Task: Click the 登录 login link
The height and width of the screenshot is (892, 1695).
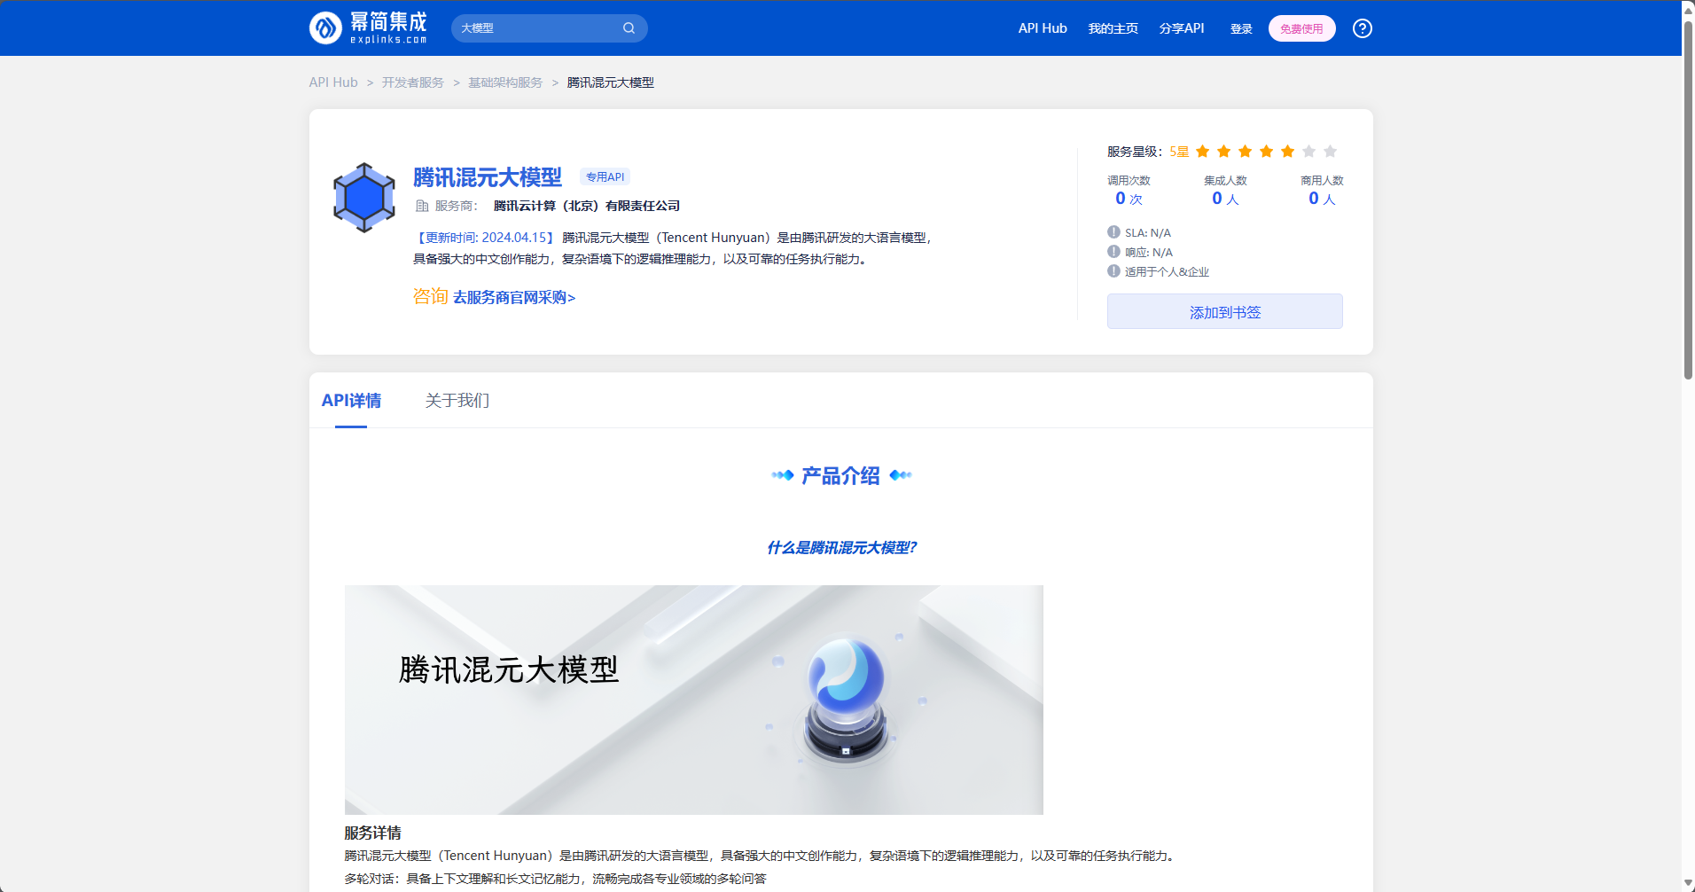Action: 1241,29
